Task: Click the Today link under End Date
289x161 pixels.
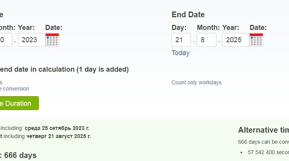Action: click(180, 53)
